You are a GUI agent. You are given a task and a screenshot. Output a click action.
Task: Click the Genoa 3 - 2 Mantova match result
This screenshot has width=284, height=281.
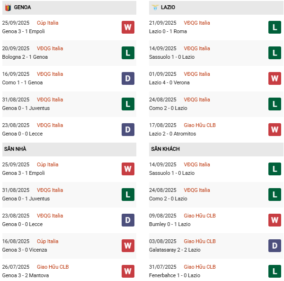click(26, 275)
